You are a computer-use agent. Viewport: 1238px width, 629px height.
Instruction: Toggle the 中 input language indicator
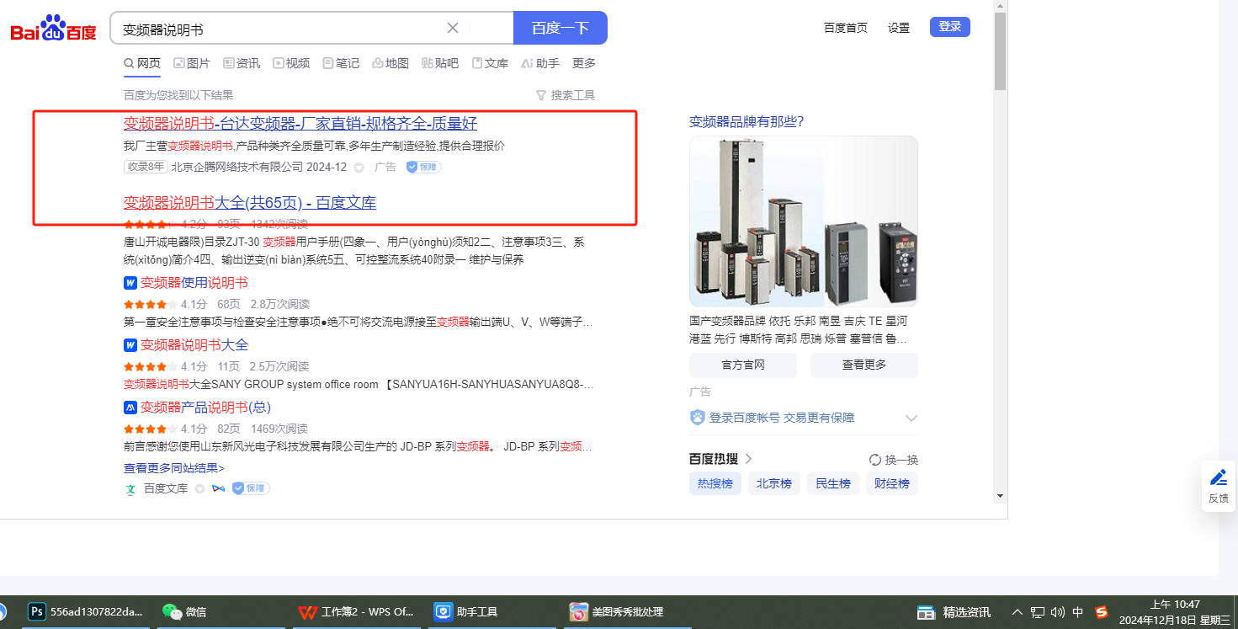pyautogui.click(x=1078, y=612)
